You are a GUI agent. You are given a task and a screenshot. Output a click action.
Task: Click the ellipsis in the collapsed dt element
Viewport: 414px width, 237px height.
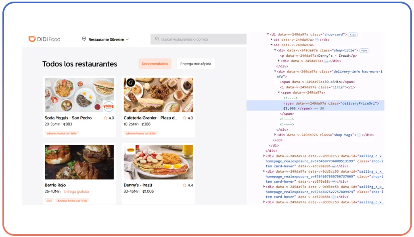(x=316, y=40)
